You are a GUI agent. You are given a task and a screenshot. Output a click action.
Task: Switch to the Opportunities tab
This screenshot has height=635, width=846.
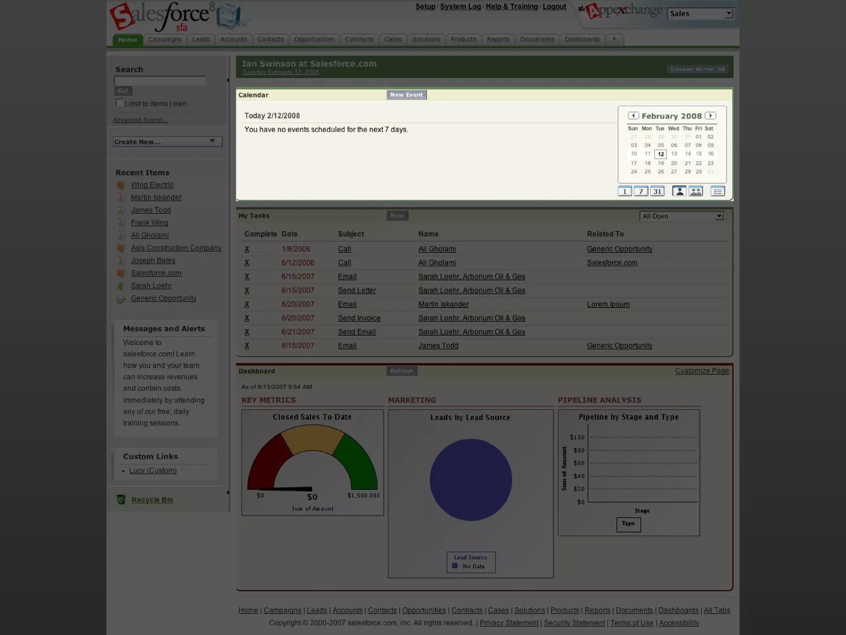point(314,39)
